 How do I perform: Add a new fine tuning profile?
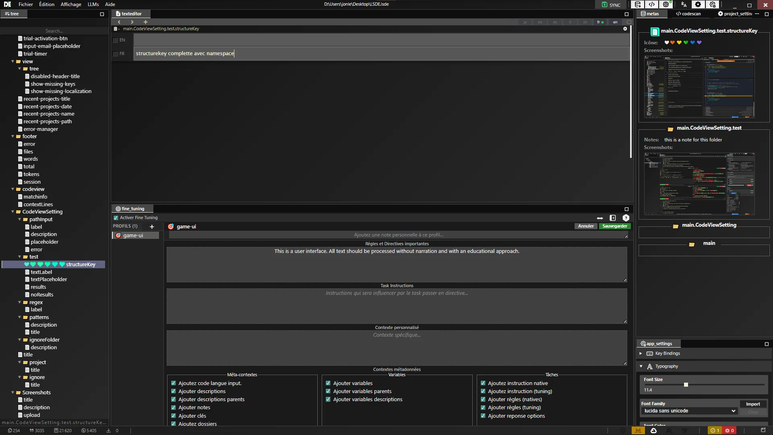click(152, 226)
